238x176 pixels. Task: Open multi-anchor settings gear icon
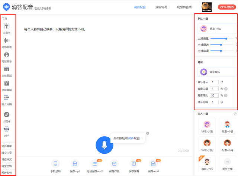point(235,114)
